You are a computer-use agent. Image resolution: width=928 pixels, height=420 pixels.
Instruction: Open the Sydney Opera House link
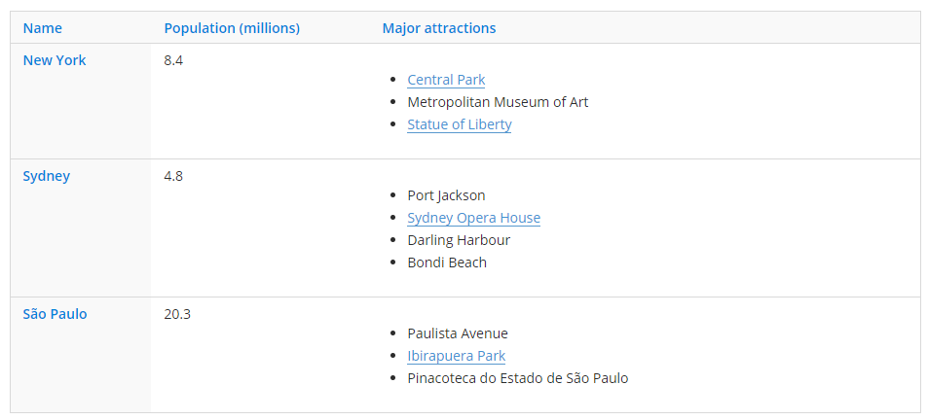coord(473,218)
